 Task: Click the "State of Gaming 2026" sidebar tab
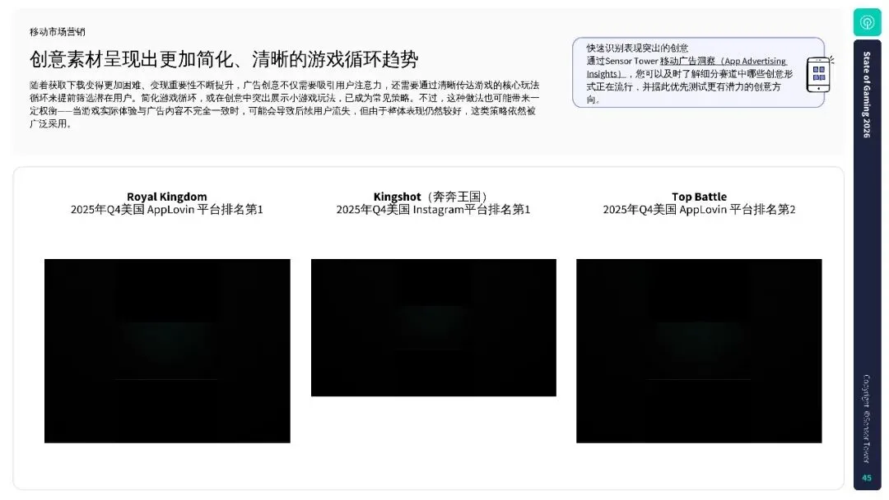pos(866,95)
